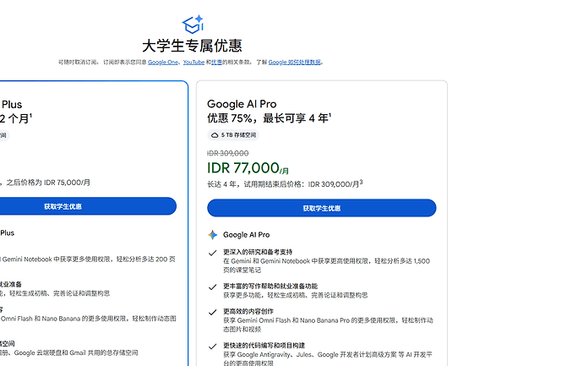This screenshot has height=366, width=583.
Task: Click the checkmark next to 更丰富的写作帮助和就业准备功能
Action: (212, 287)
